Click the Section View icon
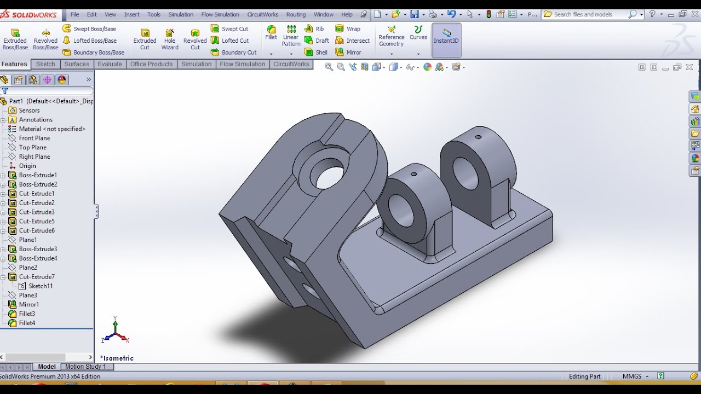 365,67
